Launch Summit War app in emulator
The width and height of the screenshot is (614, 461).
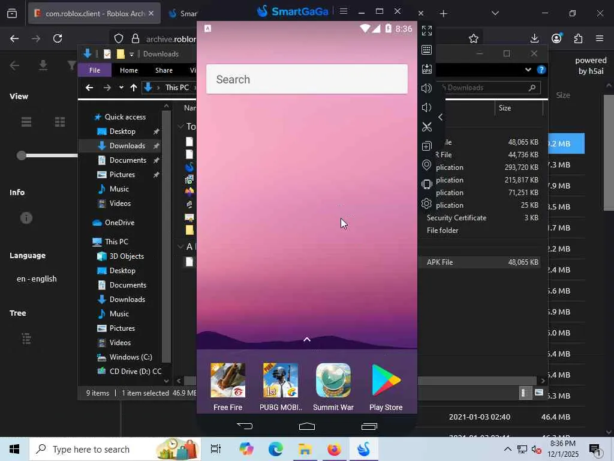pyautogui.click(x=333, y=387)
